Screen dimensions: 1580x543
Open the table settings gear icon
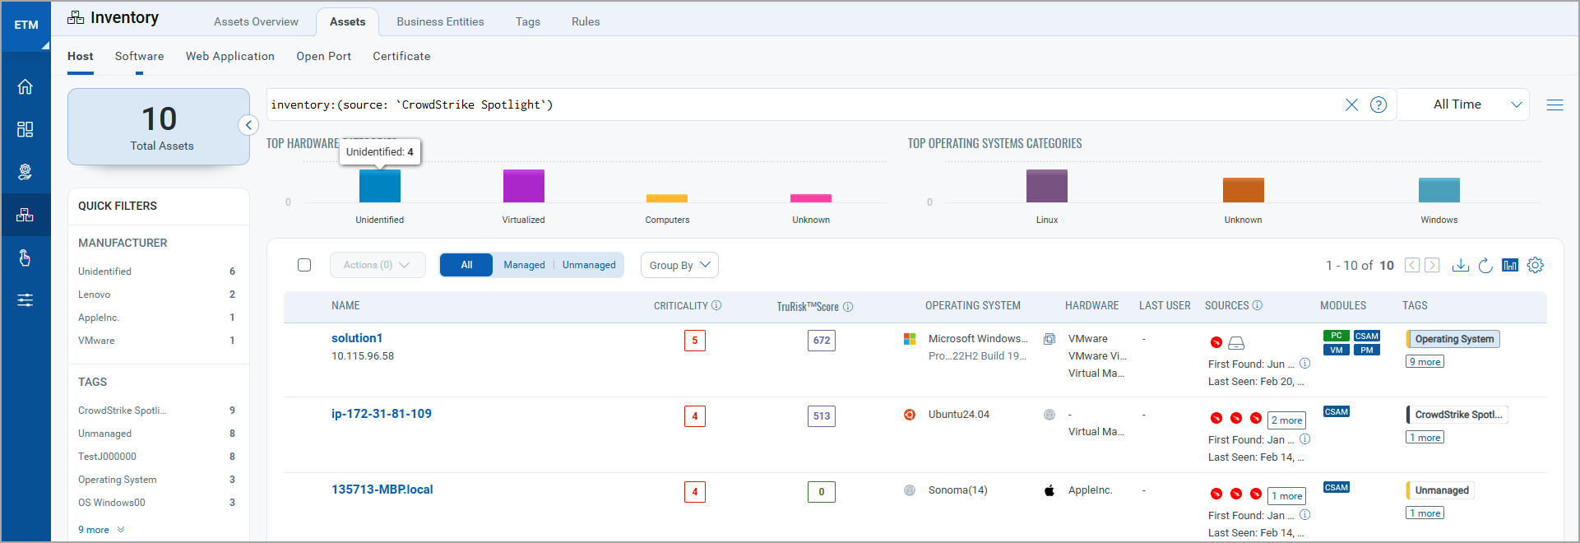coord(1535,265)
